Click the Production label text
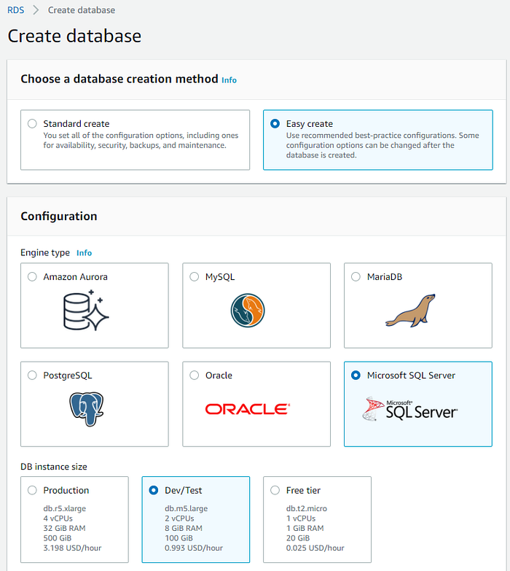 click(66, 490)
